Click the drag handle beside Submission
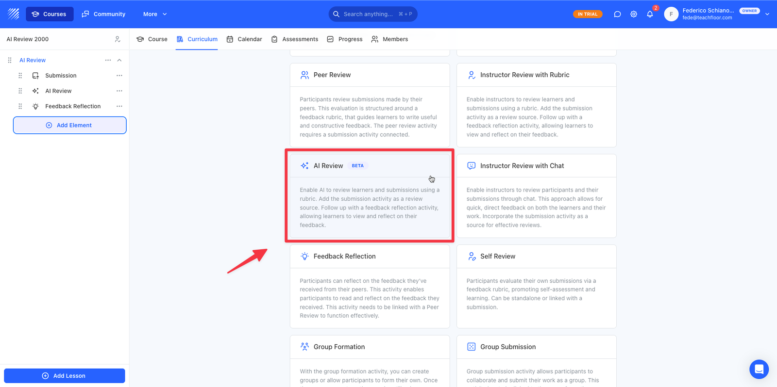The height and width of the screenshot is (387, 777). 20,76
